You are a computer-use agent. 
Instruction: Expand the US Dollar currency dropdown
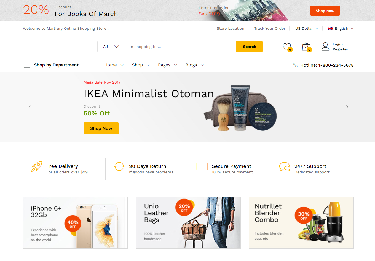[307, 28]
